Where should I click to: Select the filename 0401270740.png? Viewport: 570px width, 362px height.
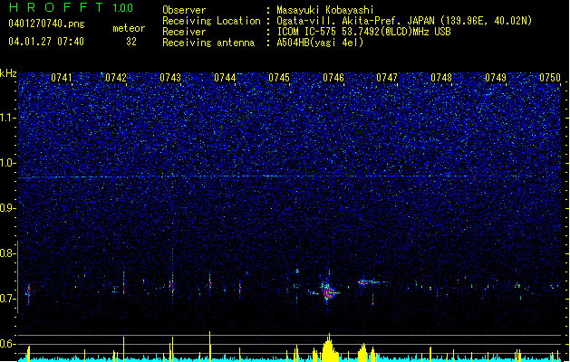point(46,24)
